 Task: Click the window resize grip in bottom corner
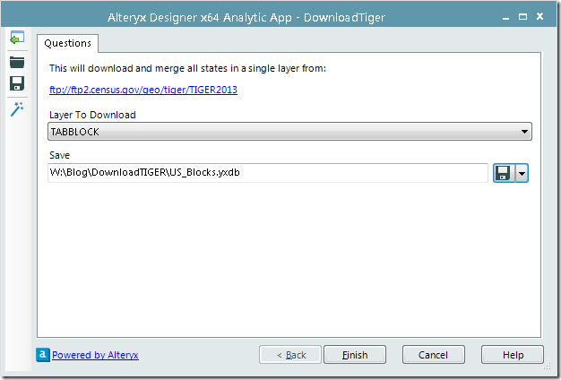pos(548,367)
